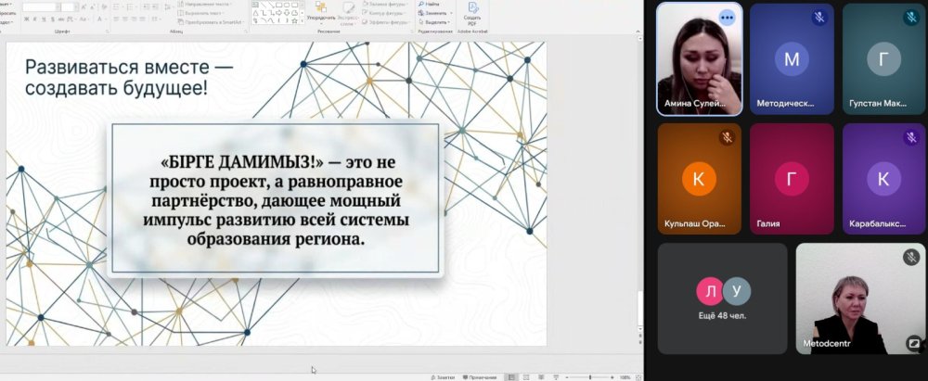Click picture-in-picture icon on Metodcentr tile
The height and width of the screenshot is (381, 928).
tap(914, 342)
